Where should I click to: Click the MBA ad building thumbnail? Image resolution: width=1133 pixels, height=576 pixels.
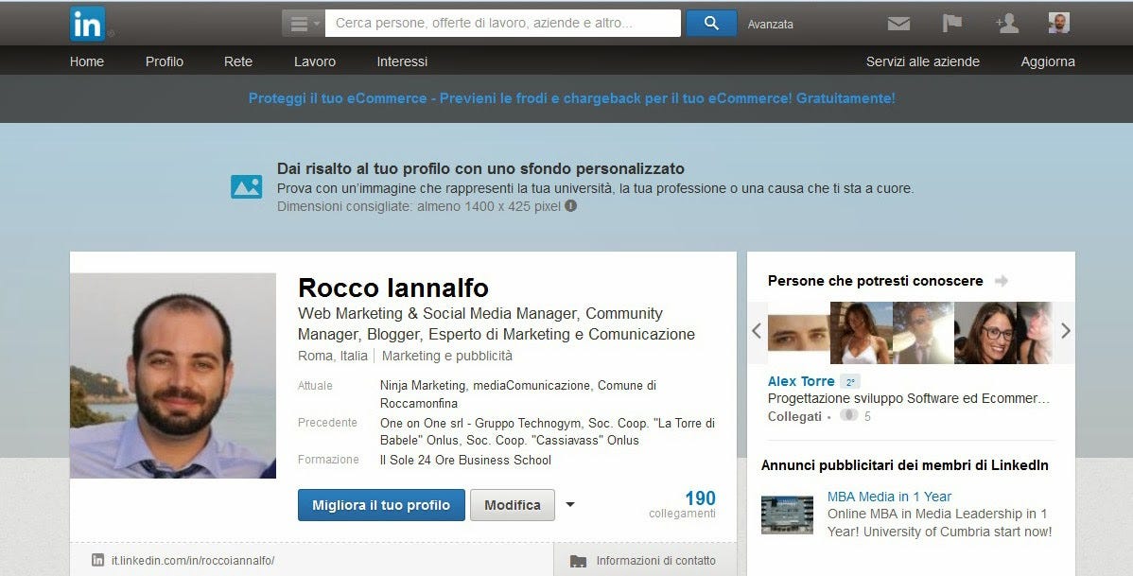[x=787, y=515]
